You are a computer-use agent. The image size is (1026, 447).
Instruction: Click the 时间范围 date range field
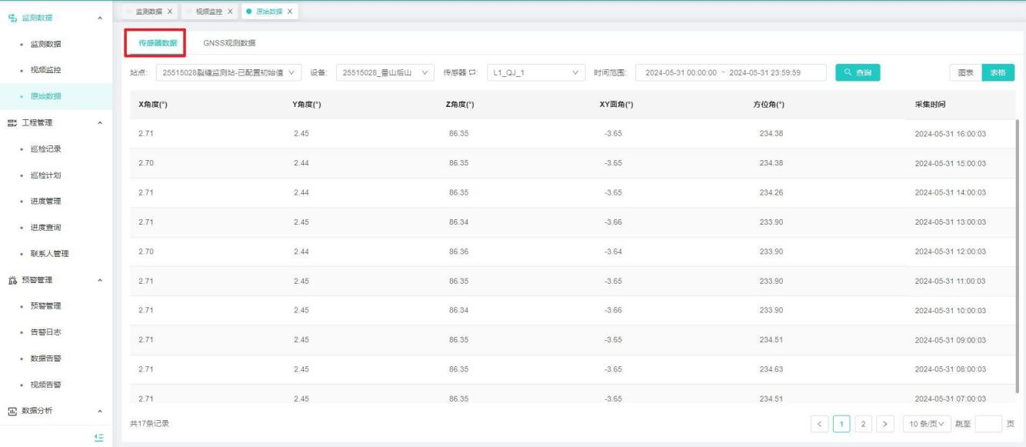(731, 73)
